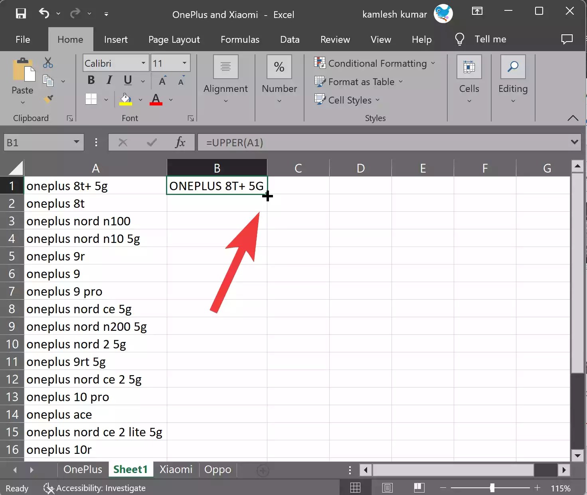Open the Fill Color dropdown arrow
Screen dimensions: 587x495
click(x=140, y=99)
